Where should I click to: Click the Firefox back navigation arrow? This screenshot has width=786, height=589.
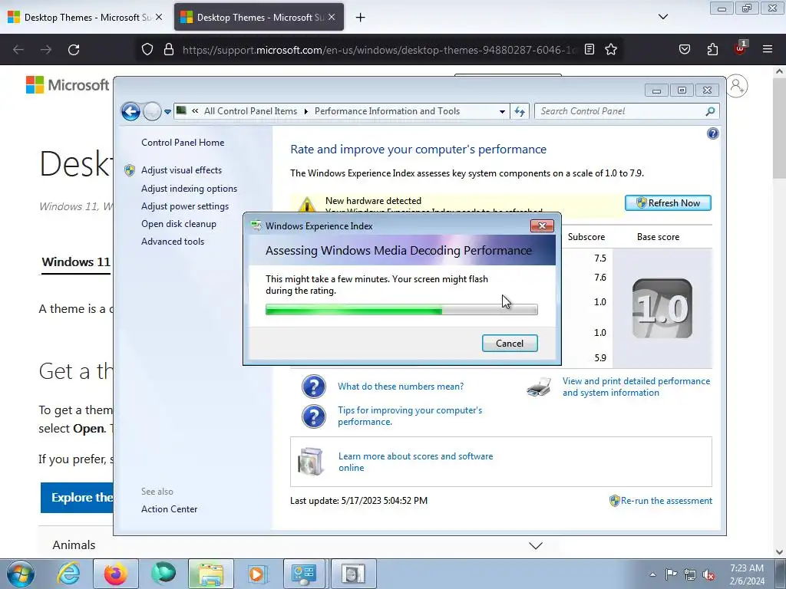18,50
